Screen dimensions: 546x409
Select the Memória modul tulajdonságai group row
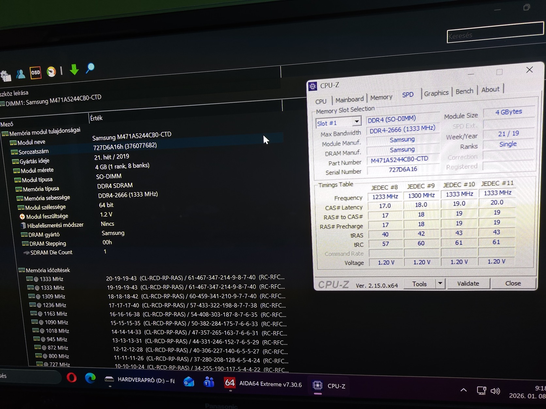42,132
